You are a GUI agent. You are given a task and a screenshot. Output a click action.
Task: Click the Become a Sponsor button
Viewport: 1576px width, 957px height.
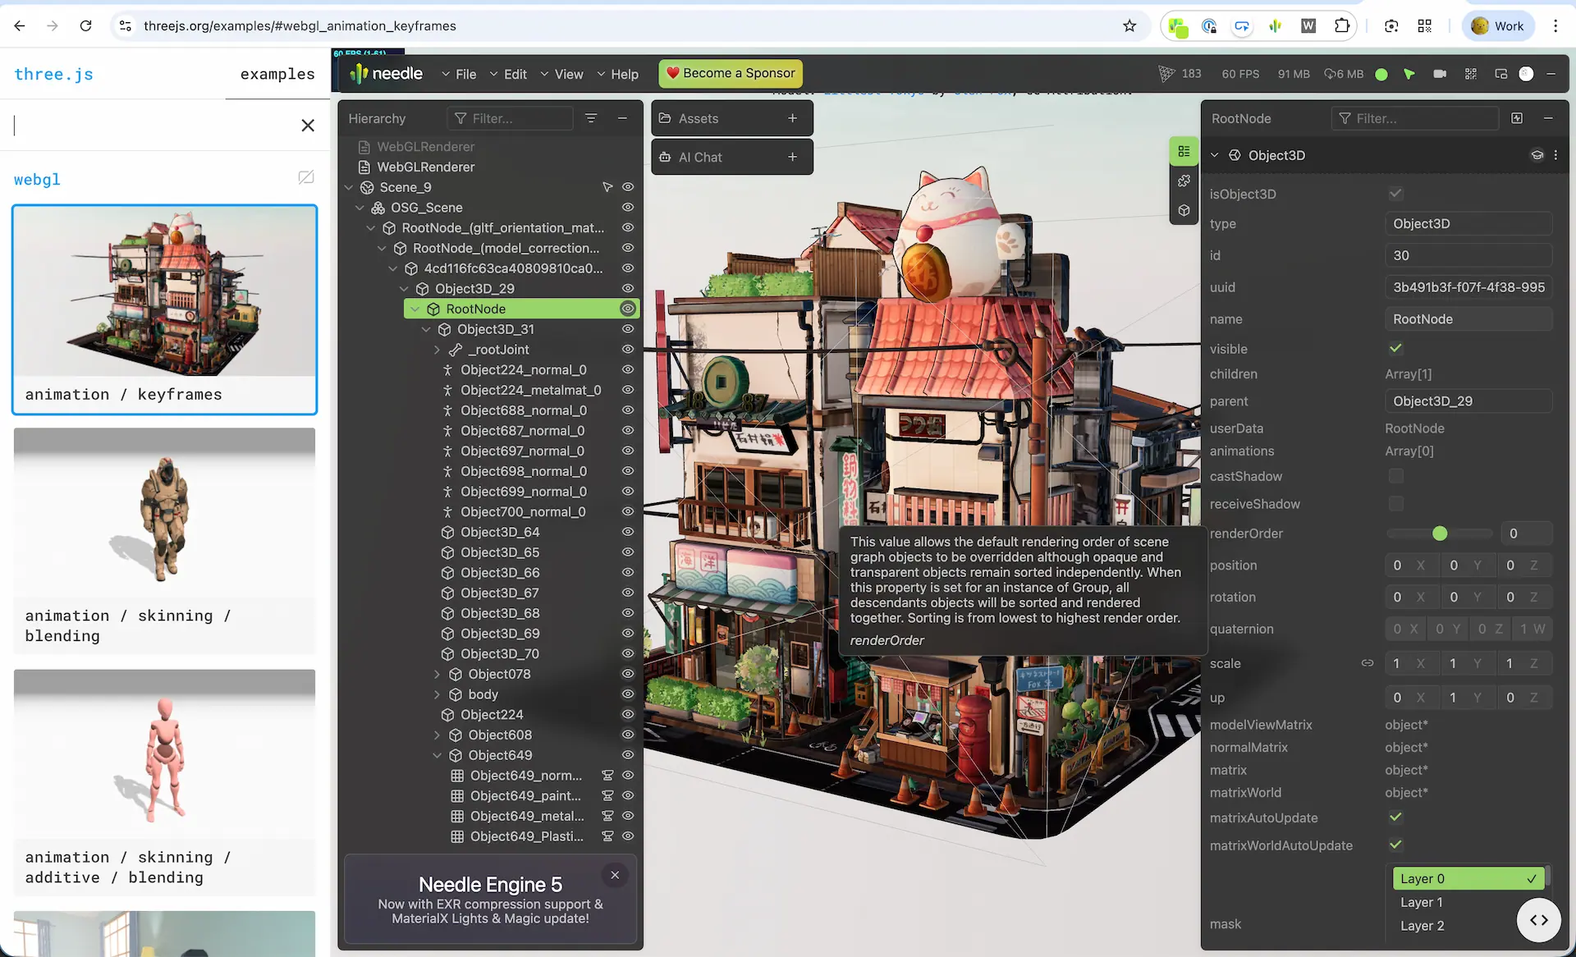coord(731,73)
